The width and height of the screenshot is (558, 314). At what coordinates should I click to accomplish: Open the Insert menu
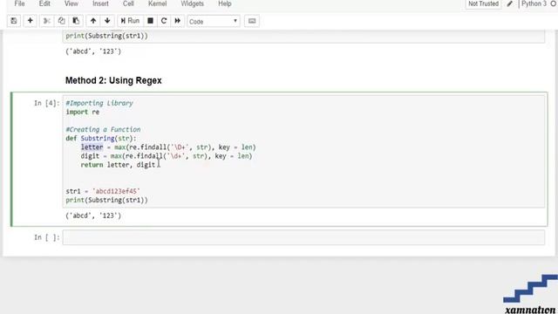point(101,3)
